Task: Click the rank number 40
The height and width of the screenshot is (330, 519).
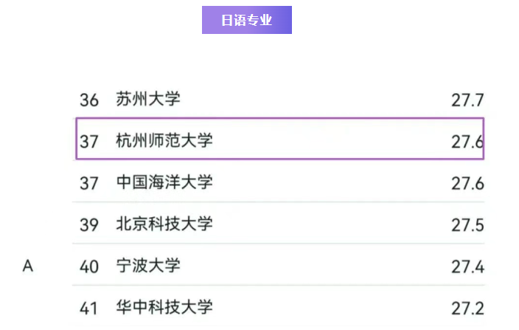Action: [x=89, y=267]
